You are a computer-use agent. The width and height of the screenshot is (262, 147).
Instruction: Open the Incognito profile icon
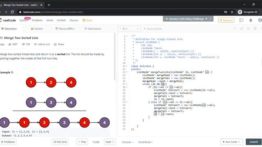click(240, 12)
